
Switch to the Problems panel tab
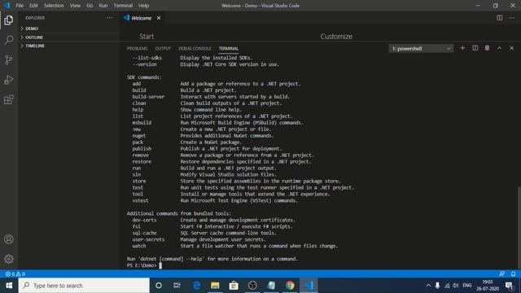pyautogui.click(x=138, y=49)
